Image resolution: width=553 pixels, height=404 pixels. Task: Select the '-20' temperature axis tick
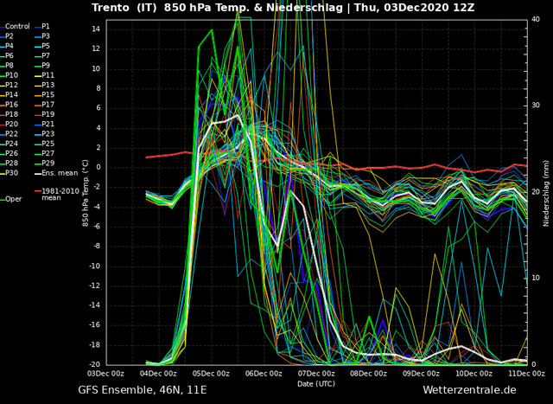click(94, 364)
